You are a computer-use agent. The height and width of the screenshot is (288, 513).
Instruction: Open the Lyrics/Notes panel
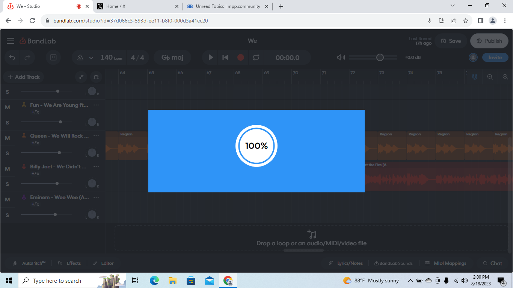point(346,263)
